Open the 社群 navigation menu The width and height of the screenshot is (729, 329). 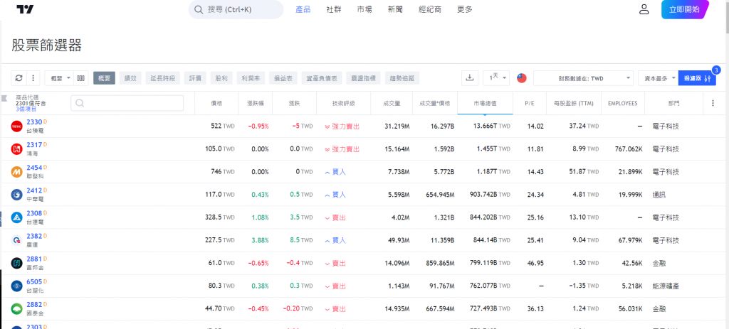[x=334, y=9]
